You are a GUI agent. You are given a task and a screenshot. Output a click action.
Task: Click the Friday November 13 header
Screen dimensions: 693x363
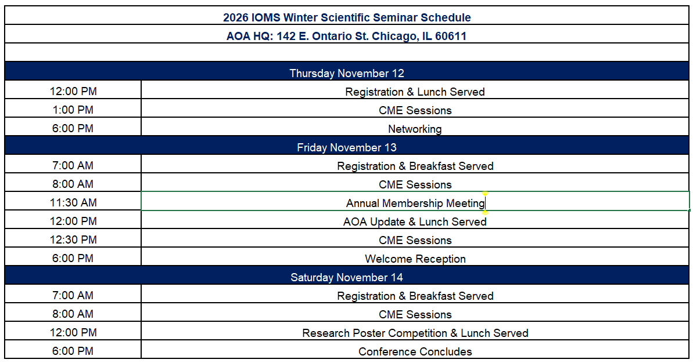346,146
